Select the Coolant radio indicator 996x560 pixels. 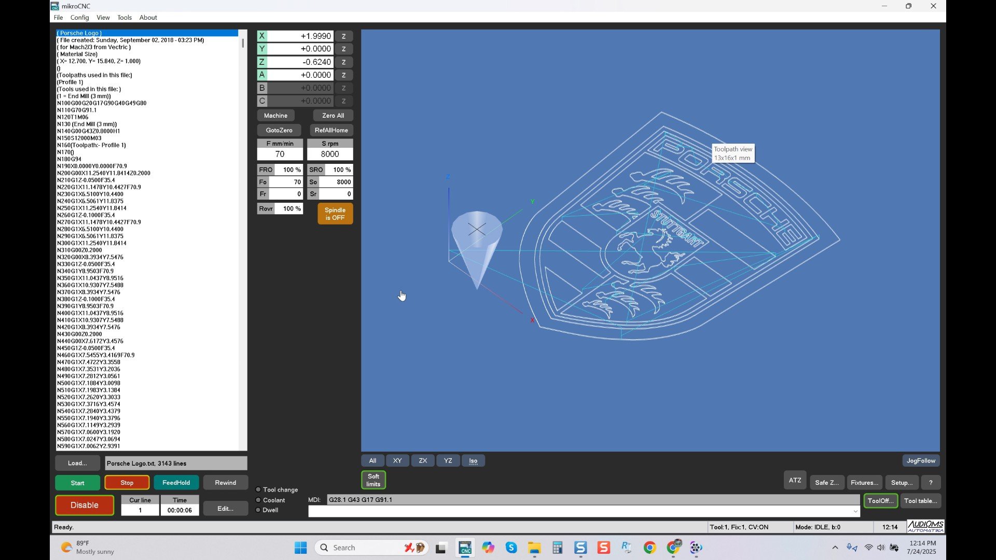(x=258, y=500)
